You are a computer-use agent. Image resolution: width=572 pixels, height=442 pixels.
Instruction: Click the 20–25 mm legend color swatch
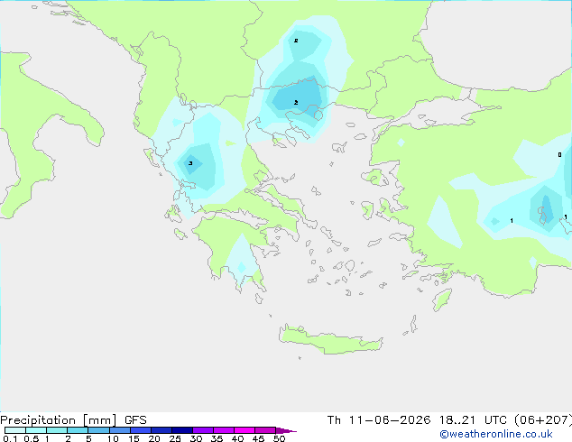click(x=161, y=430)
